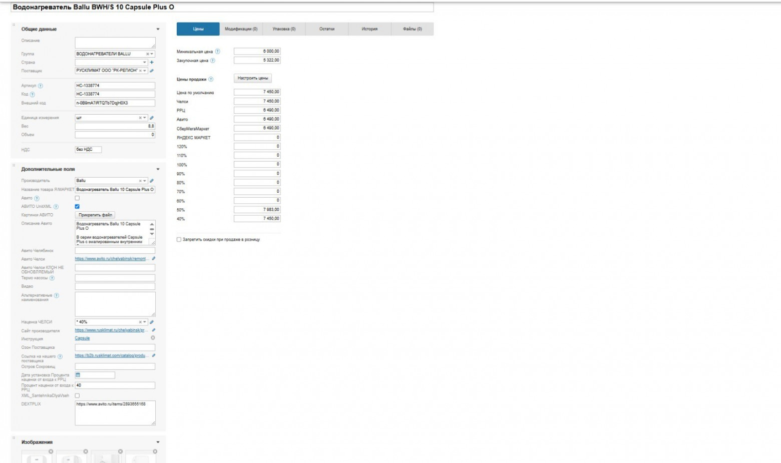Image resolution: width=781 pixels, height=463 pixels.
Task: Edit the Производитель Ballu via the pencil icon
Action: (x=152, y=181)
